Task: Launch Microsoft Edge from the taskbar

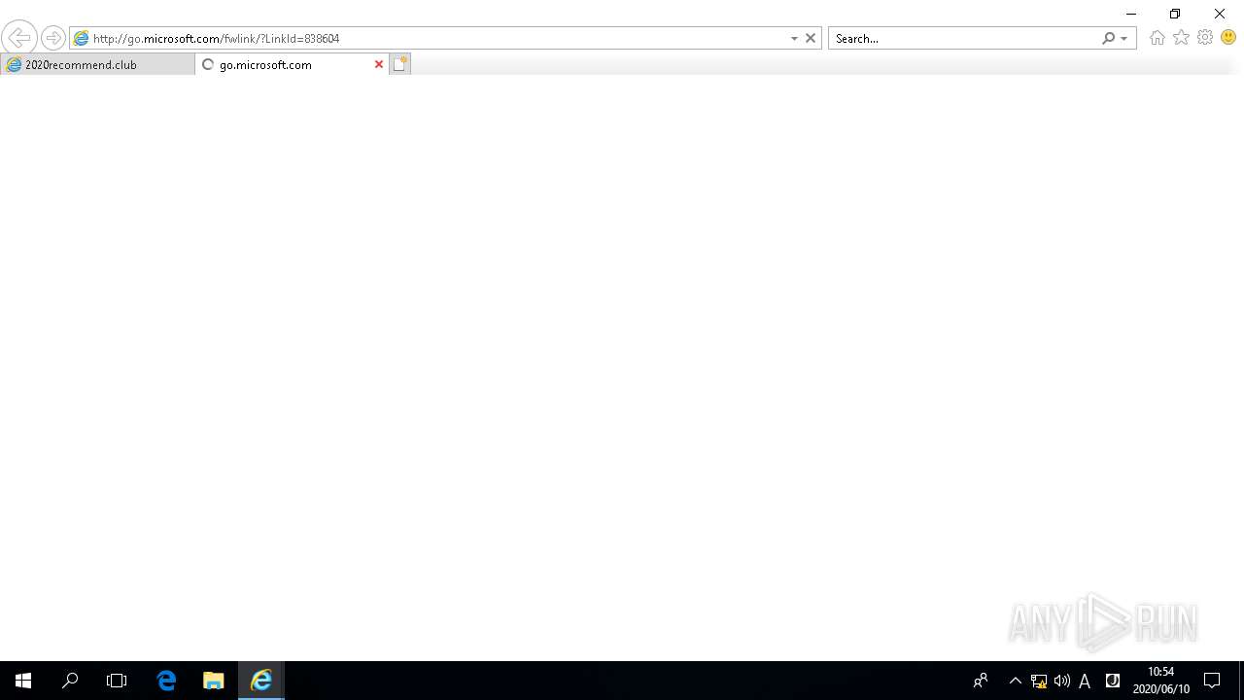Action: [x=166, y=681]
